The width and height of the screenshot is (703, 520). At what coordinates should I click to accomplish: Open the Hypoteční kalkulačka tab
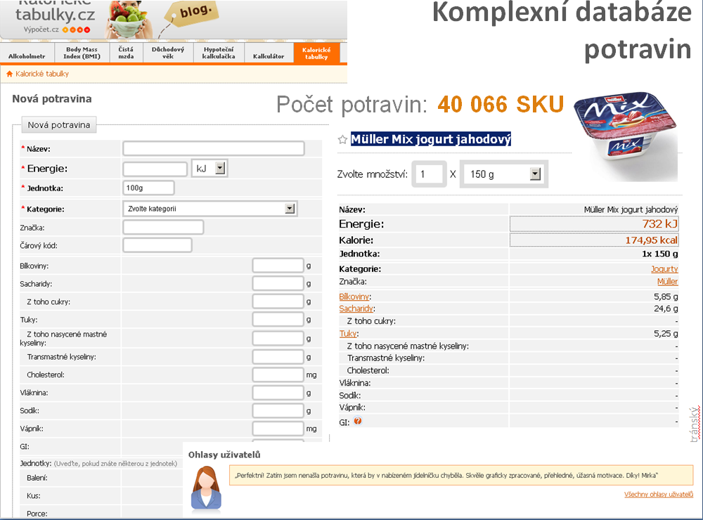click(219, 53)
